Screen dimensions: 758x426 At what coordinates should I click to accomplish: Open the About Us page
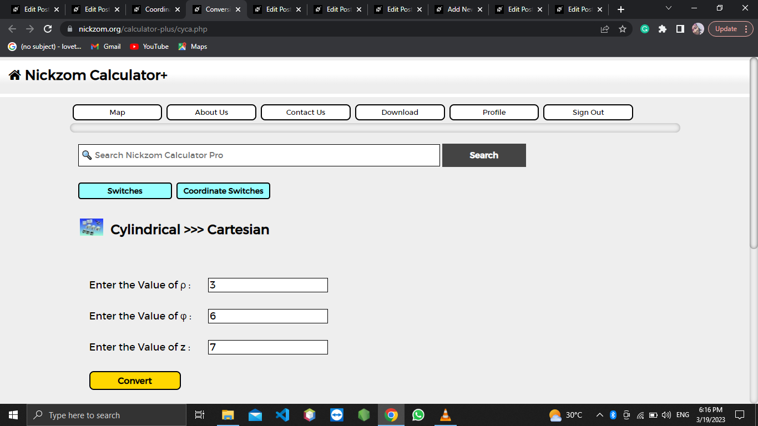[211, 112]
